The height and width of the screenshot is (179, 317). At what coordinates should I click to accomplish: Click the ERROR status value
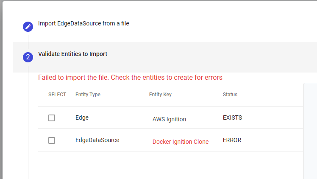pos(232,140)
